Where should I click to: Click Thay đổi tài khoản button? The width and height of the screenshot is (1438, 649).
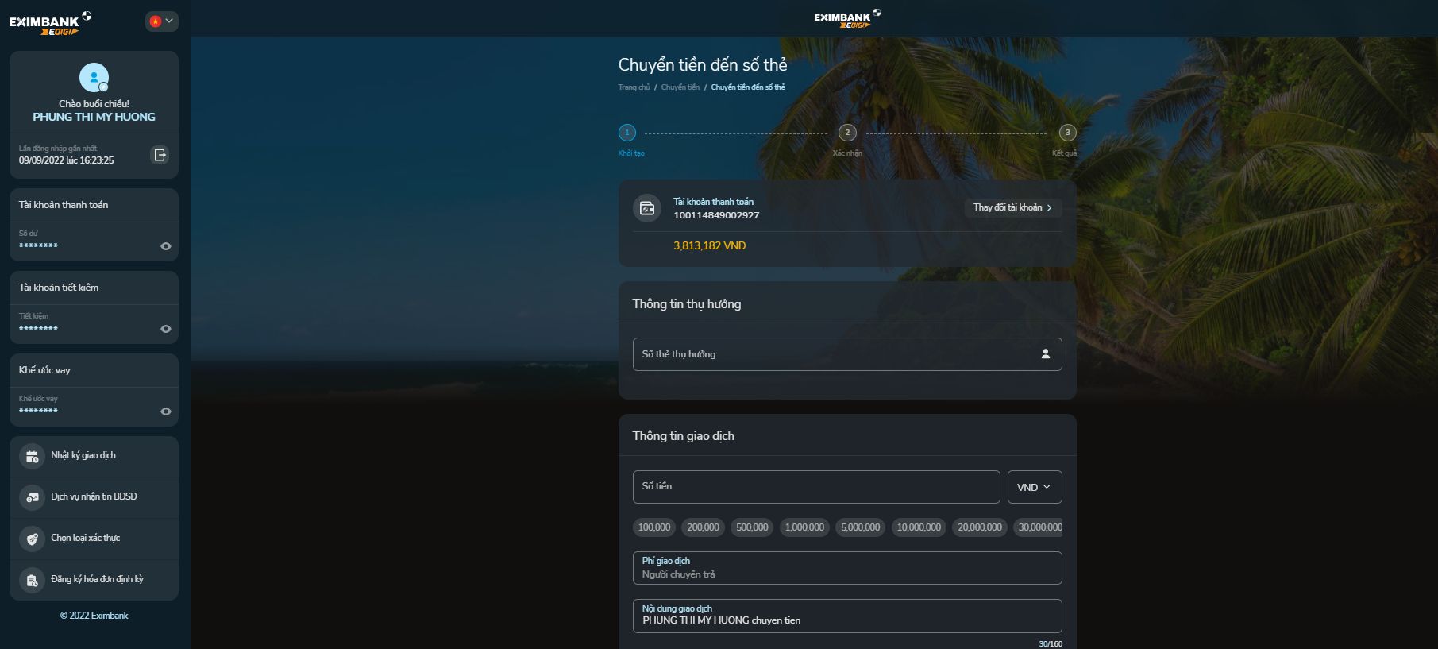tap(1012, 207)
